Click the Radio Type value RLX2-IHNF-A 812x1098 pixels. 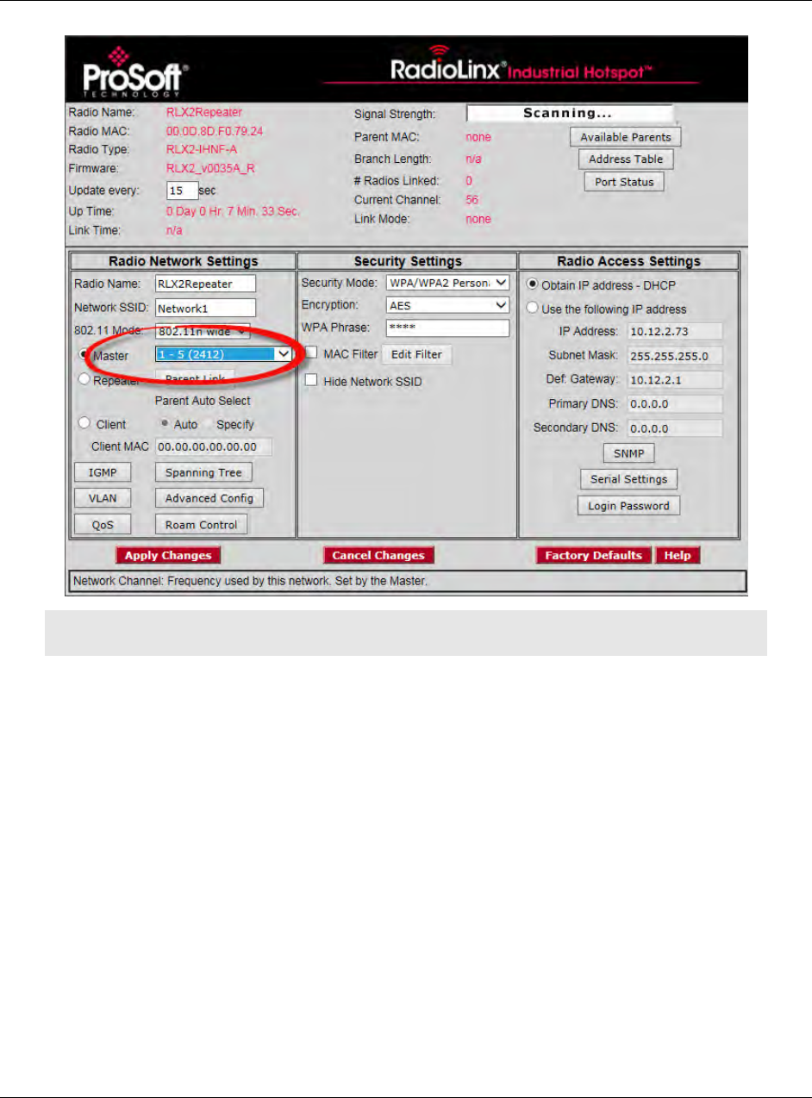202,149
